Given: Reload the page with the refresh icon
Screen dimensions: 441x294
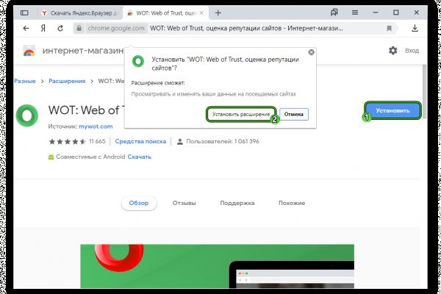Looking at the screenshot, I should click(62, 28).
